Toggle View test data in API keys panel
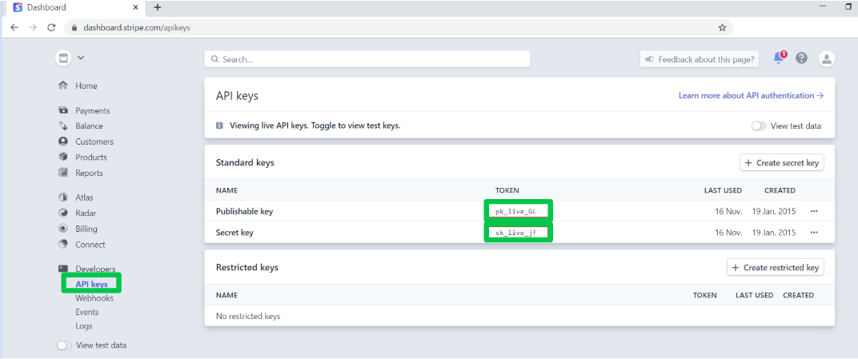Image resolution: width=858 pixels, height=359 pixels. pyautogui.click(x=759, y=126)
